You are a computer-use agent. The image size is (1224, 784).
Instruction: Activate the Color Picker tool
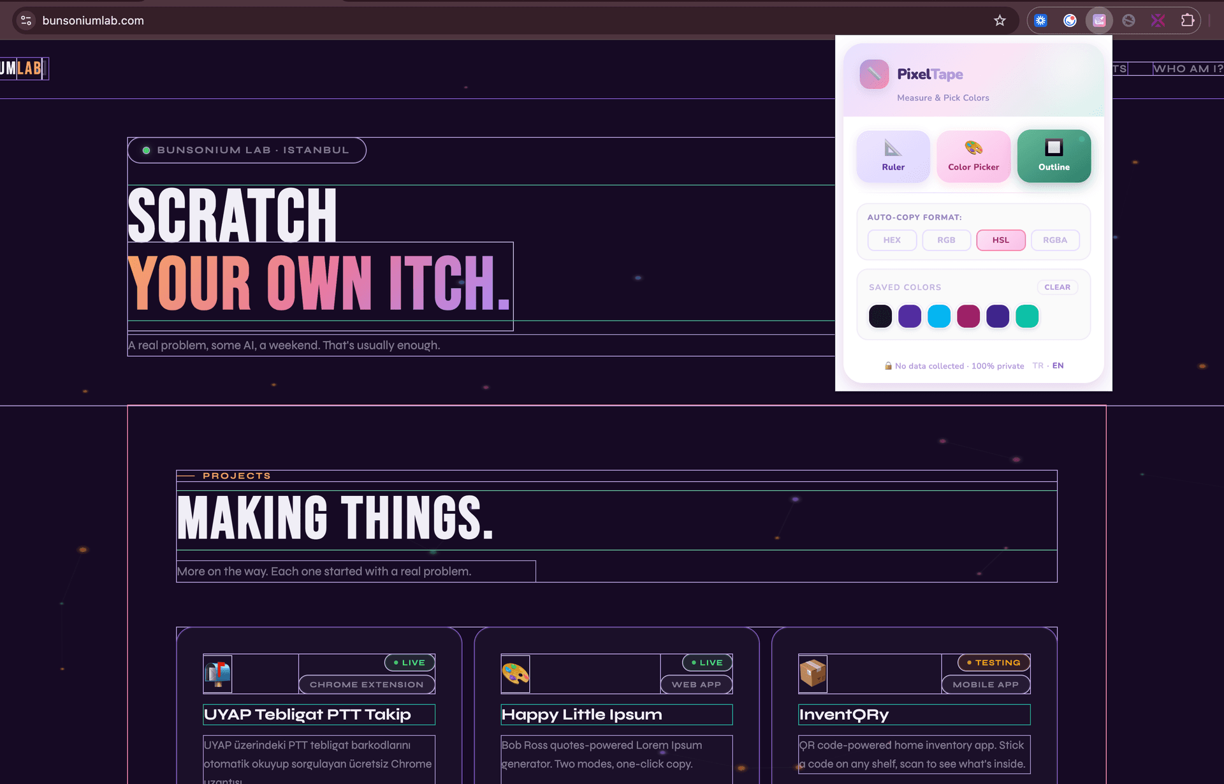(x=973, y=156)
